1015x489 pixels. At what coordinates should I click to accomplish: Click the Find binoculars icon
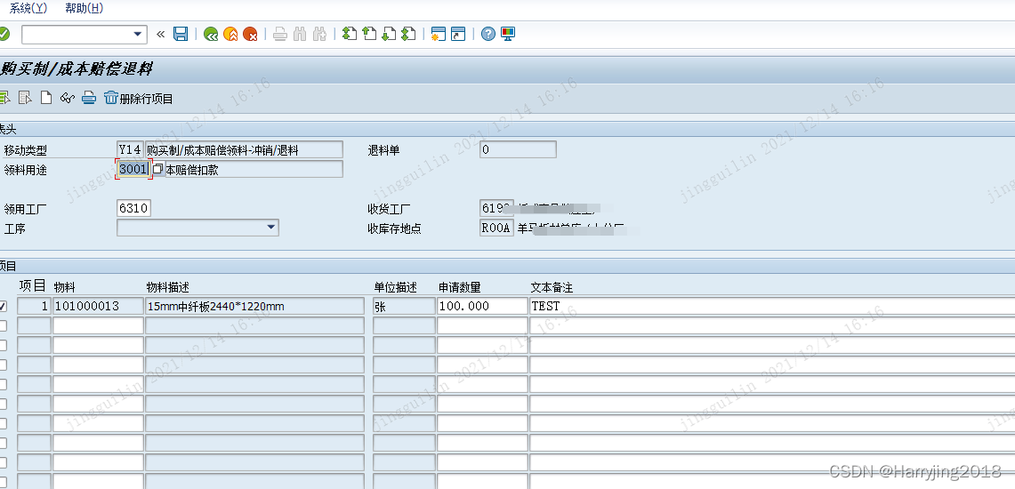point(299,35)
